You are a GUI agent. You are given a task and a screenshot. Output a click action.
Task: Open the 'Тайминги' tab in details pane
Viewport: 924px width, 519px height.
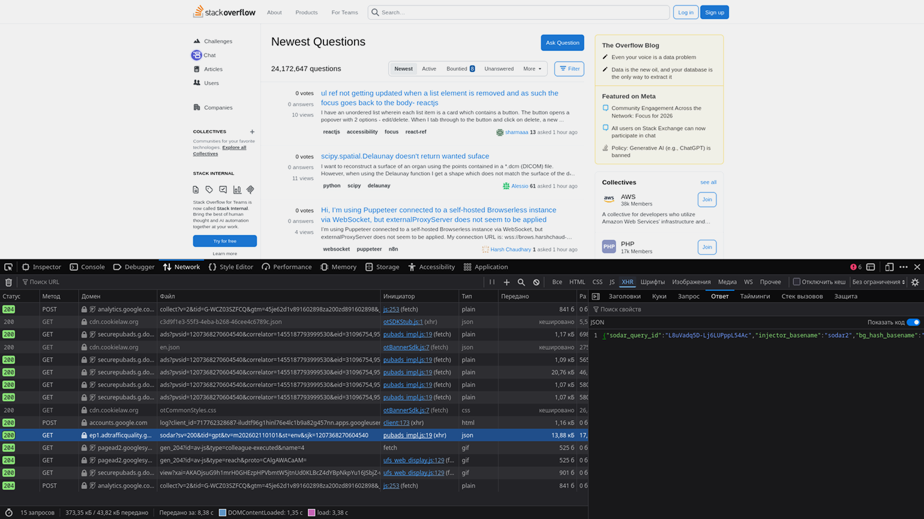(754, 297)
